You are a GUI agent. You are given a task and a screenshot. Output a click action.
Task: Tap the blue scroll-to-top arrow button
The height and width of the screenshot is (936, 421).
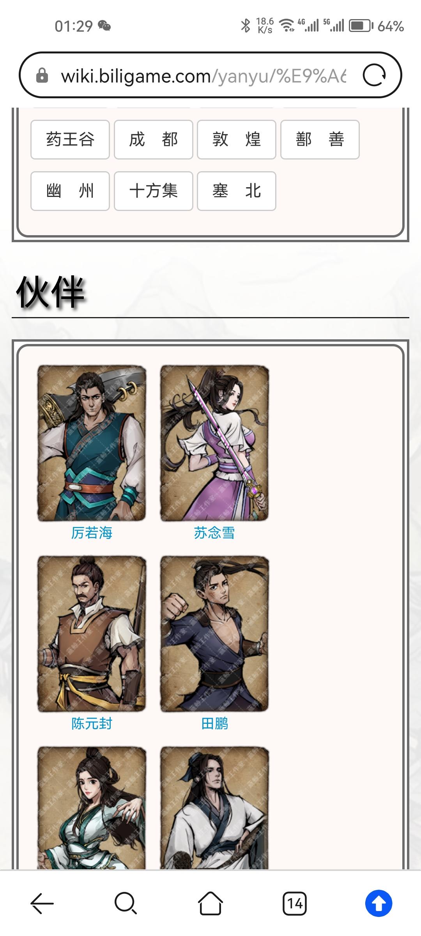point(379,903)
